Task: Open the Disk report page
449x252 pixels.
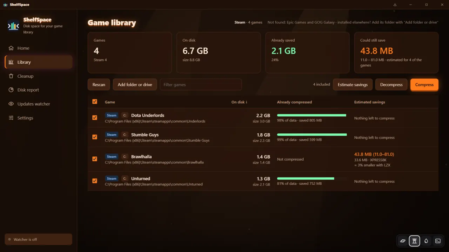Action: (39, 90)
